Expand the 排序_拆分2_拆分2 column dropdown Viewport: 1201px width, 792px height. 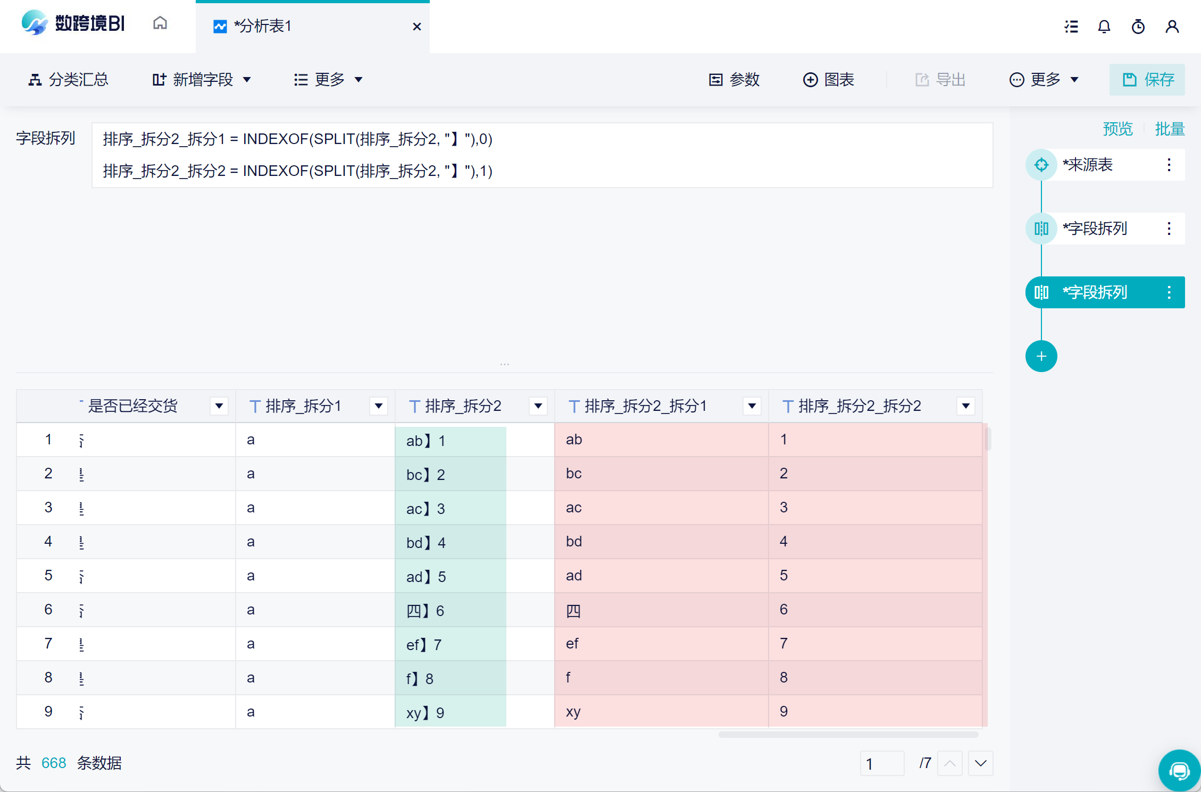point(965,407)
